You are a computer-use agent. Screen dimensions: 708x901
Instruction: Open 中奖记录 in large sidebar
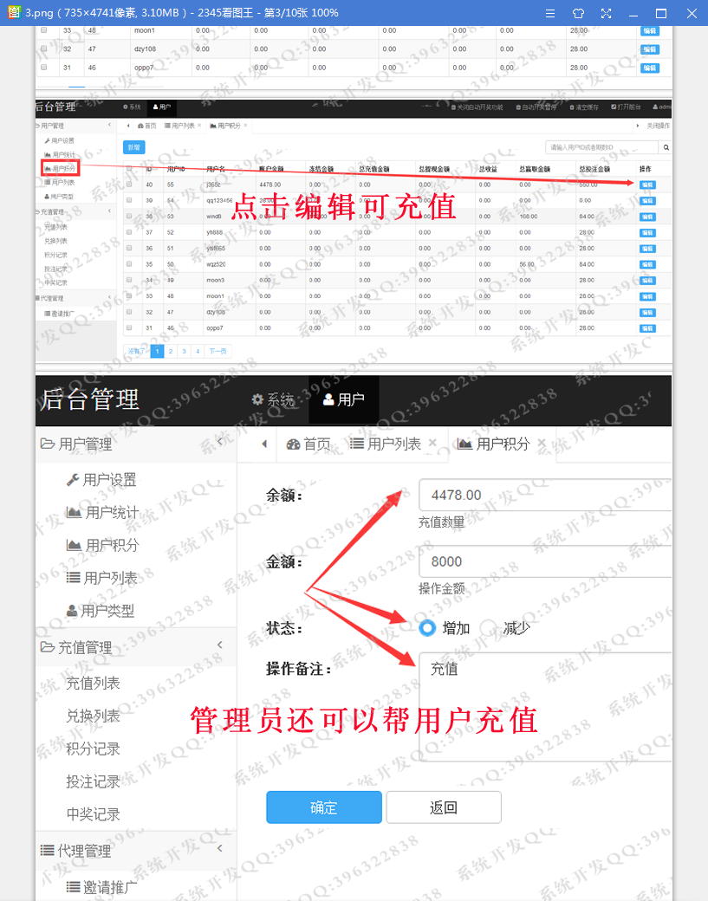point(93,814)
